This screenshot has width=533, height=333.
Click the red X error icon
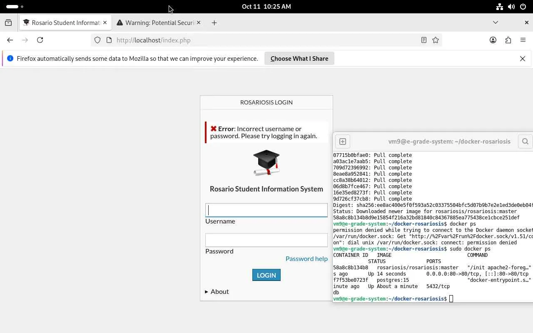[214, 129]
